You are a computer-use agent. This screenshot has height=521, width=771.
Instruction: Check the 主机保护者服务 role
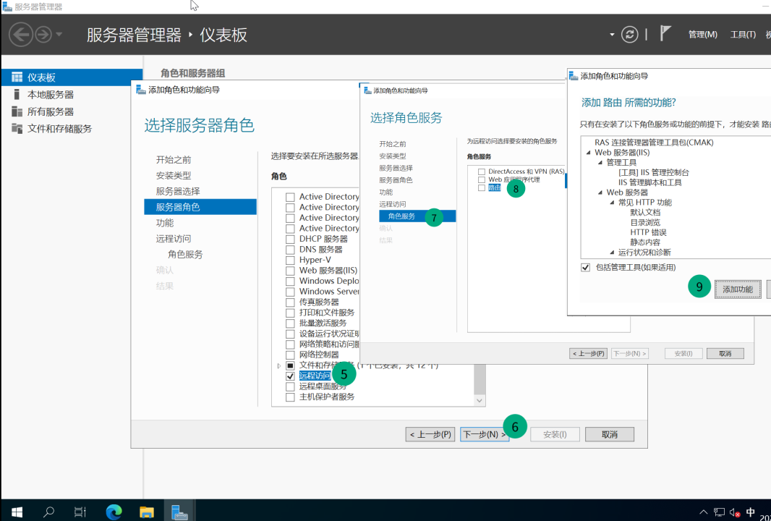tap(290, 397)
